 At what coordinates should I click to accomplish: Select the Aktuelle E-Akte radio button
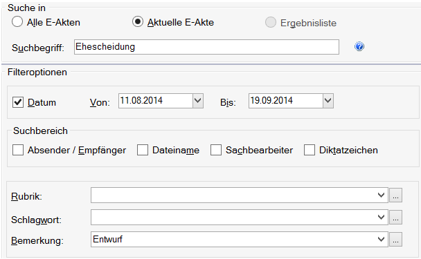(138, 21)
